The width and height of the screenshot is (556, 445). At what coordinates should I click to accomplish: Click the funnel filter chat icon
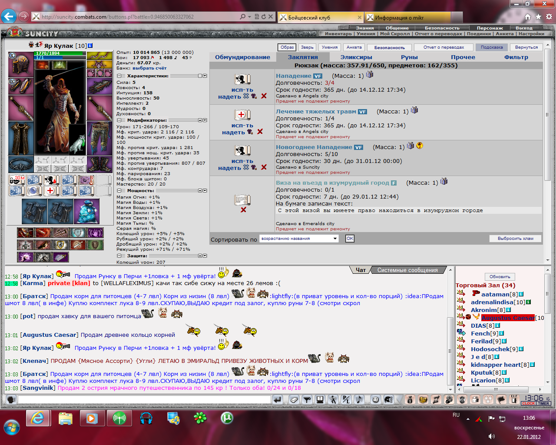[x=307, y=399]
